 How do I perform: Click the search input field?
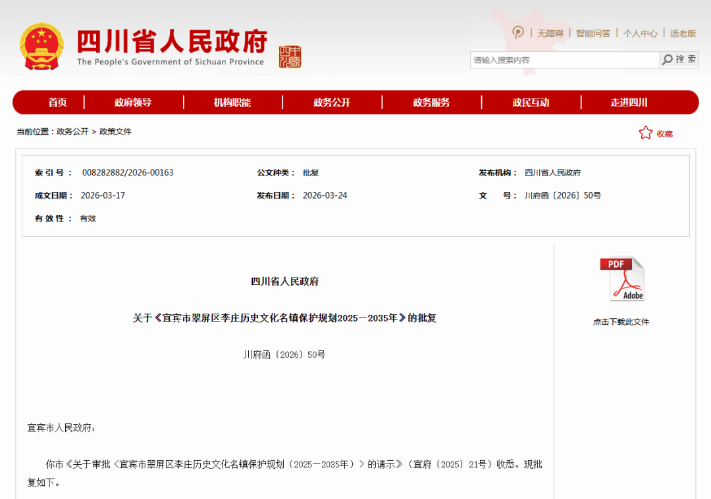pos(565,60)
